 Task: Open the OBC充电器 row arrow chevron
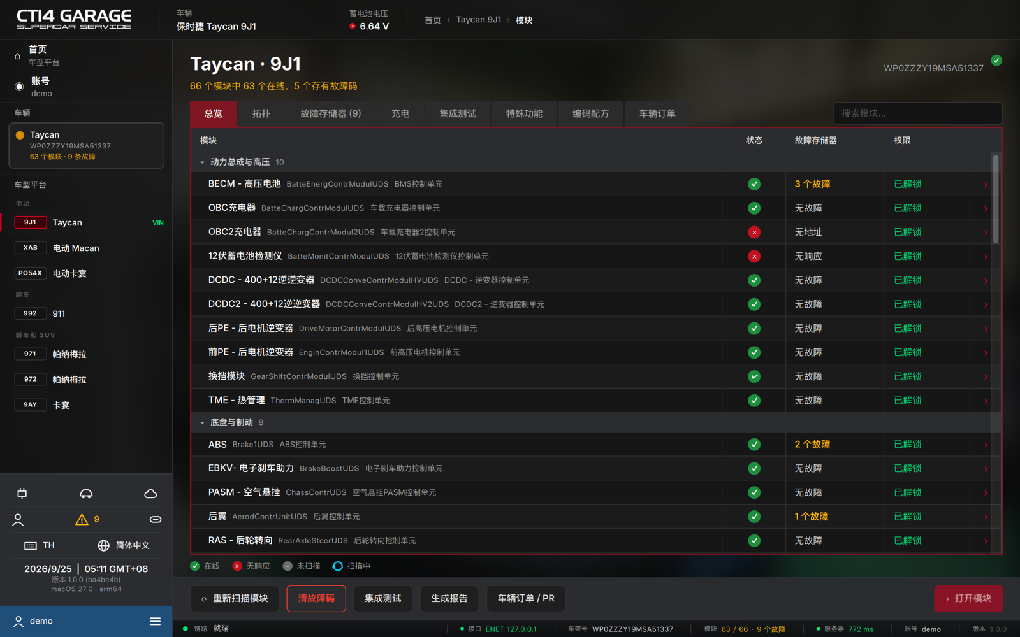pyautogui.click(x=986, y=209)
